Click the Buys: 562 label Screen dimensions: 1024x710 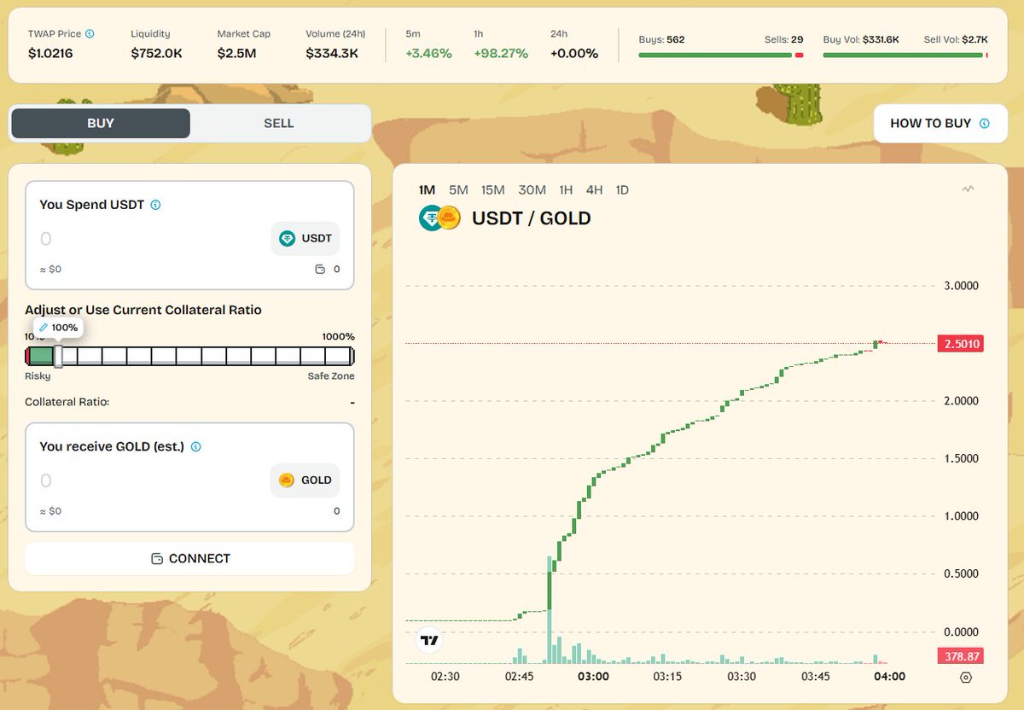(661, 39)
